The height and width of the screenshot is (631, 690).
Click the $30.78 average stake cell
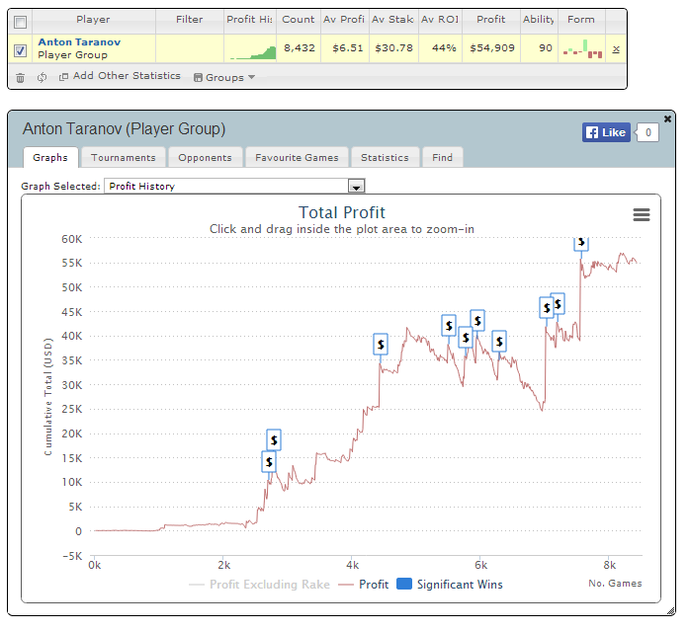point(393,48)
